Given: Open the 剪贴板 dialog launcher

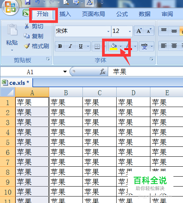Looking at the screenshot, I should (48, 59).
